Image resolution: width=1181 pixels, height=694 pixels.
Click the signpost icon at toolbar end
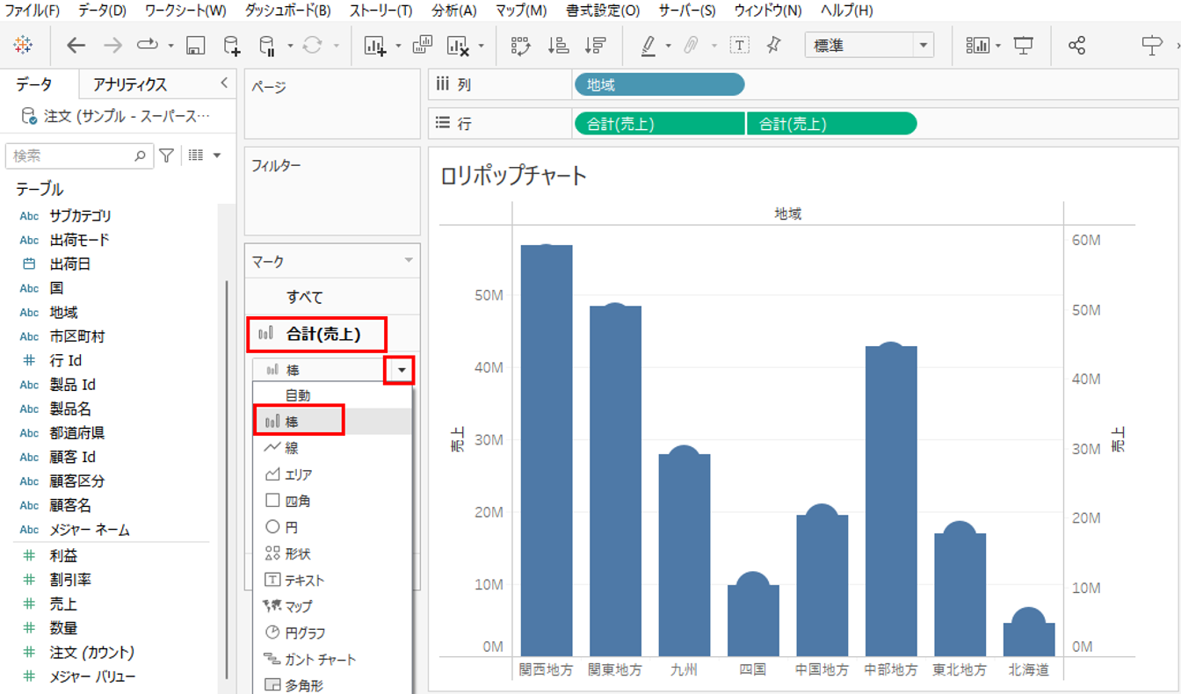(1152, 46)
